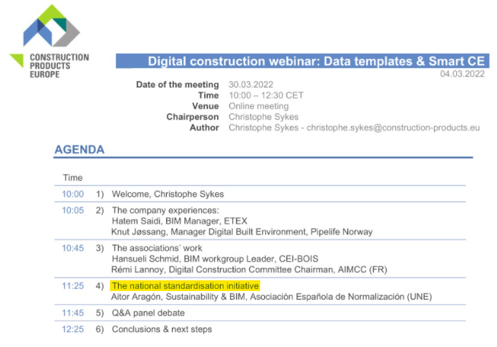This screenshot has height=347, width=497.
Task: Select the webinar title banner text
Action: coord(316,61)
